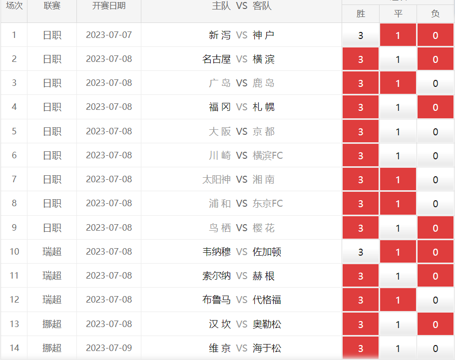This screenshot has width=455, height=360.
Task: Deselect draw option 1 in match 1
Action: click(x=398, y=35)
